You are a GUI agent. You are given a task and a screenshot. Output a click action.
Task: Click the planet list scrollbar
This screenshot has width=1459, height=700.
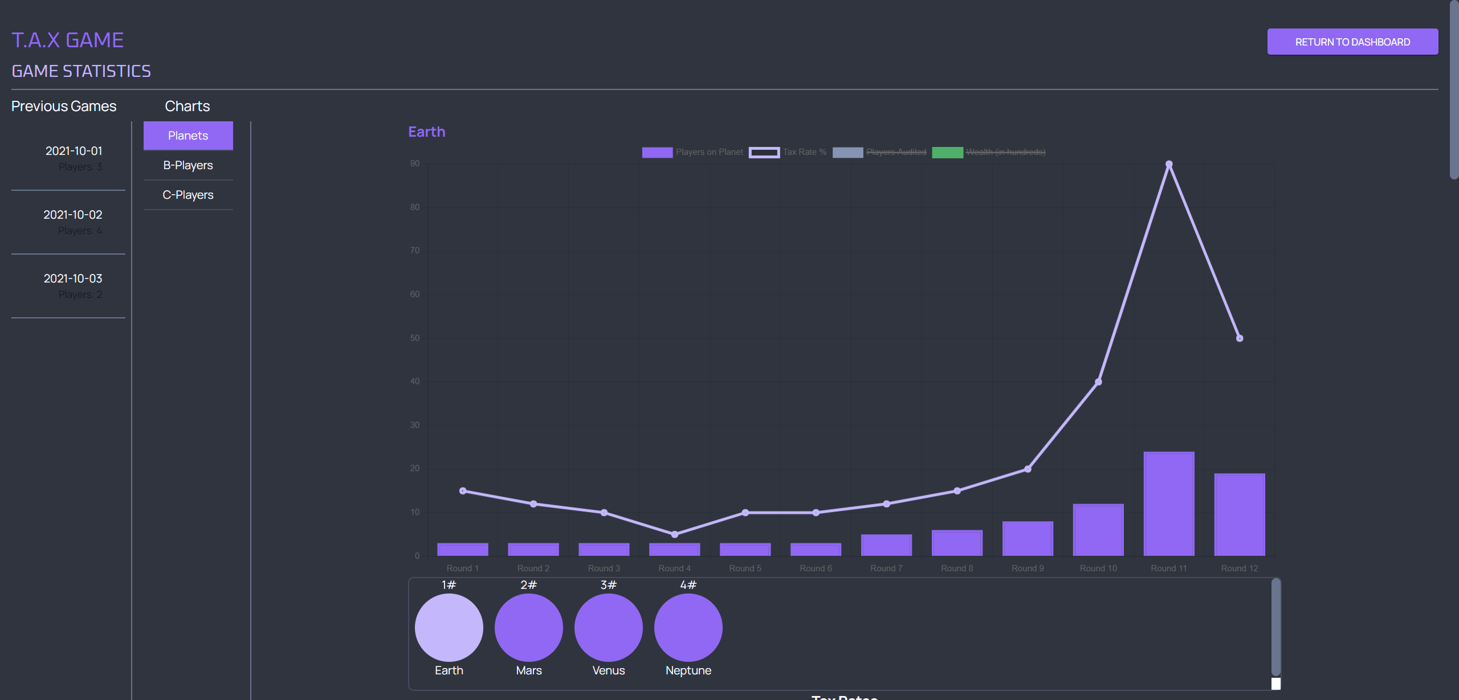tap(1276, 627)
